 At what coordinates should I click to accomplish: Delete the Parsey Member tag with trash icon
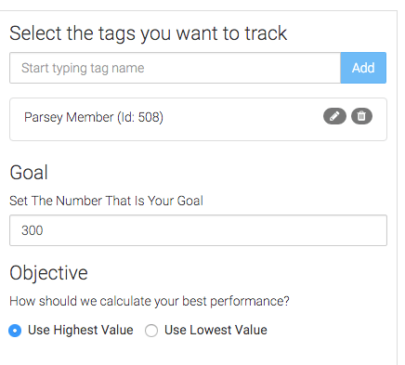click(x=361, y=116)
